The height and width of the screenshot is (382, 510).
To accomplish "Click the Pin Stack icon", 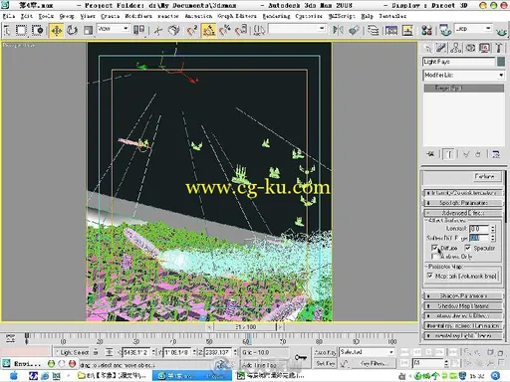I will [430, 154].
